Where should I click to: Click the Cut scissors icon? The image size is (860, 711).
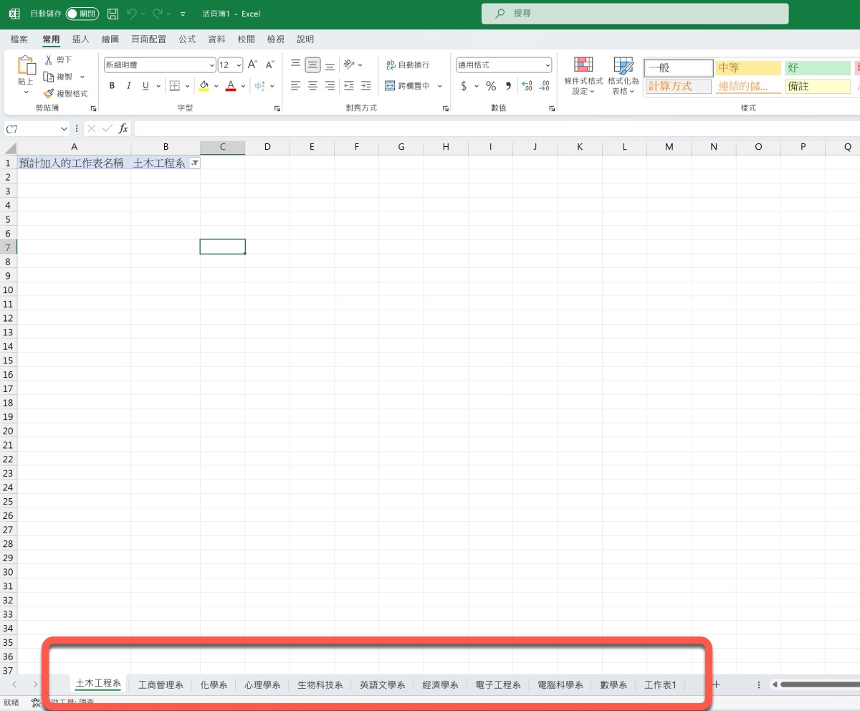49,60
